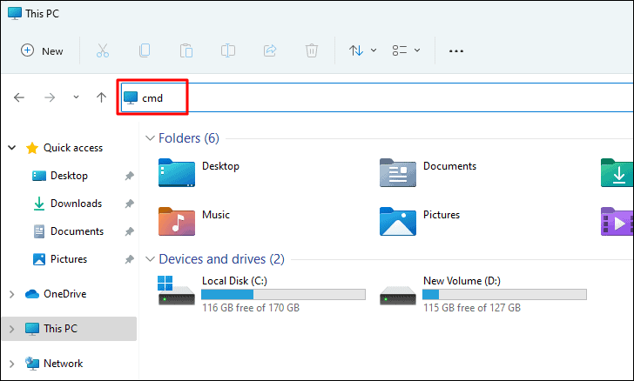Expand the OneDrive tree node

tap(12, 295)
